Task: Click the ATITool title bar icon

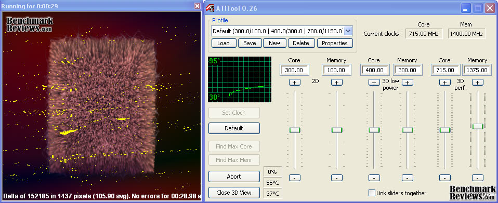Action: tap(210, 8)
